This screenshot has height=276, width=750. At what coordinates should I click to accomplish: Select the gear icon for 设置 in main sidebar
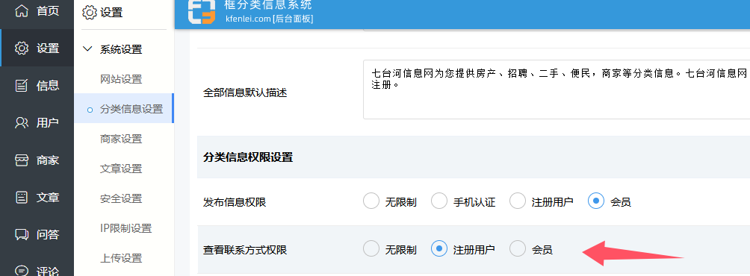pyautogui.click(x=22, y=48)
